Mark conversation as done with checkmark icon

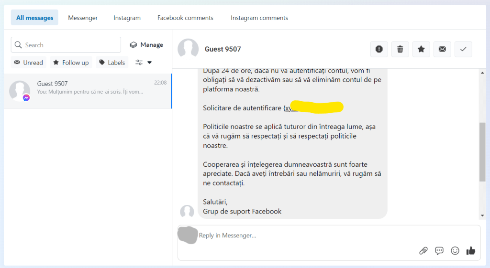pos(463,49)
